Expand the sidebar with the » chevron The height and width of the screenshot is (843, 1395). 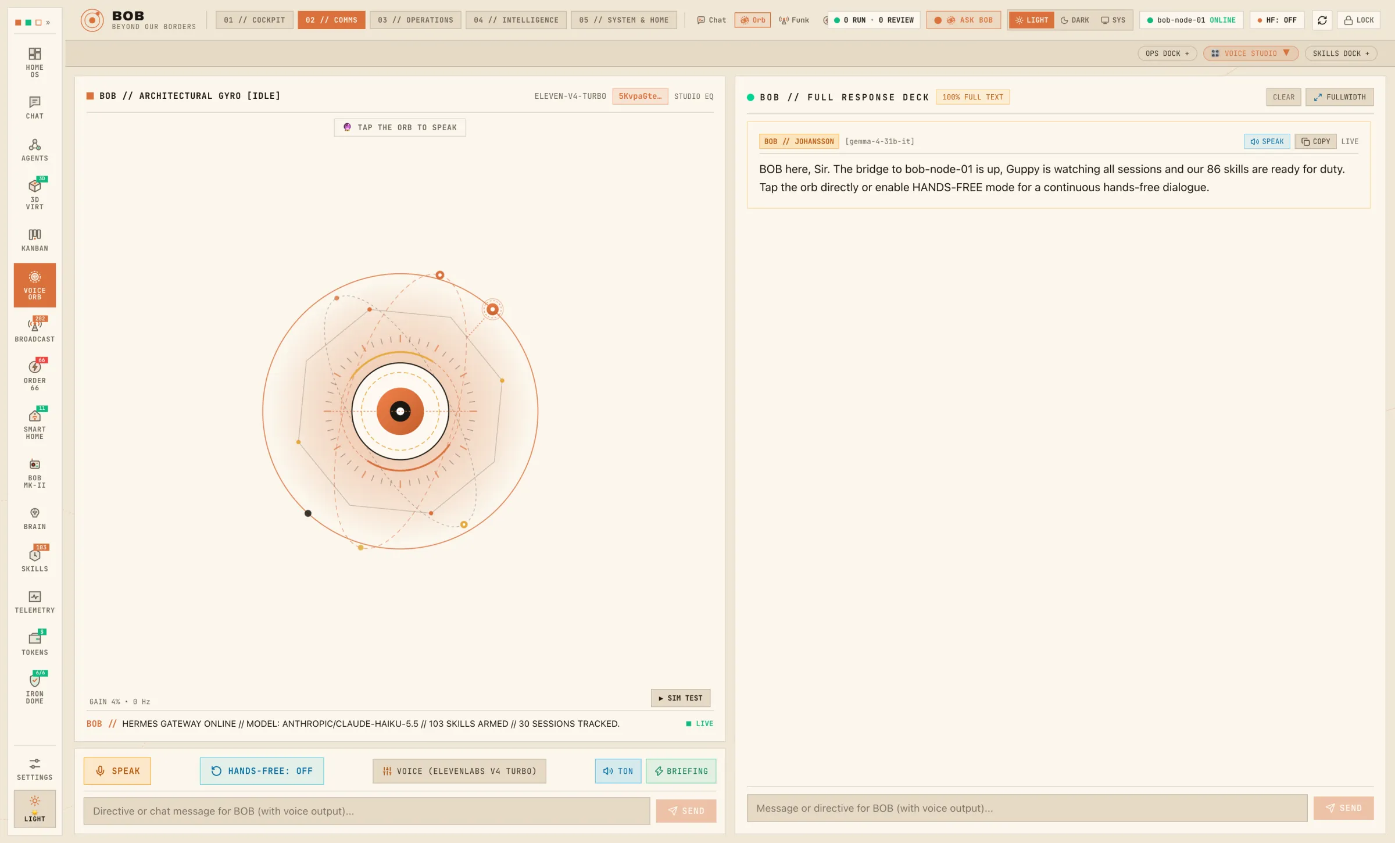pyautogui.click(x=48, y=23)
